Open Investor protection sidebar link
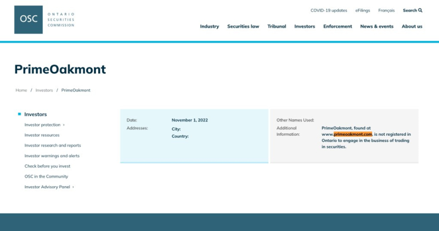The image size is (439, 231). [x=42, y=125]
